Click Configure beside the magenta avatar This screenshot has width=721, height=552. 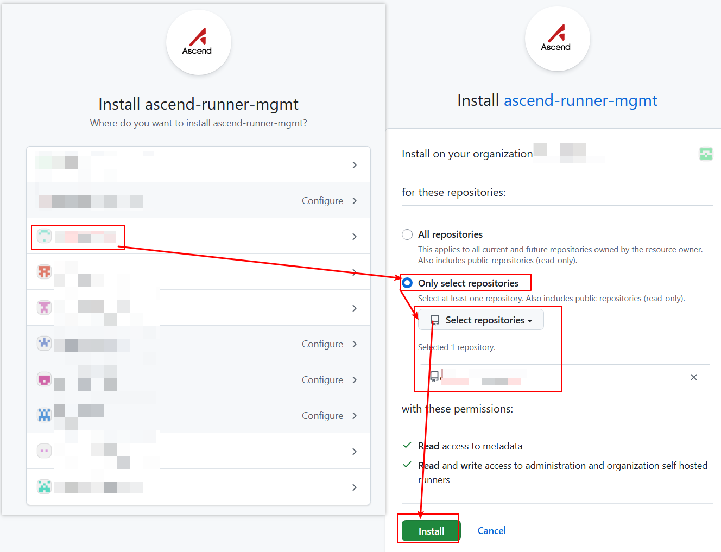[322, 380]
